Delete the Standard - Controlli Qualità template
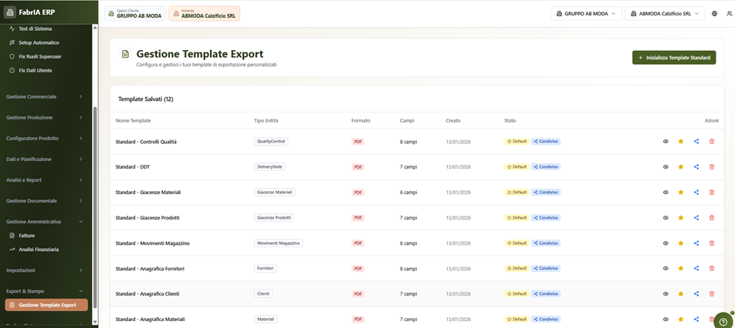735x328 pixels. (712, 142)
